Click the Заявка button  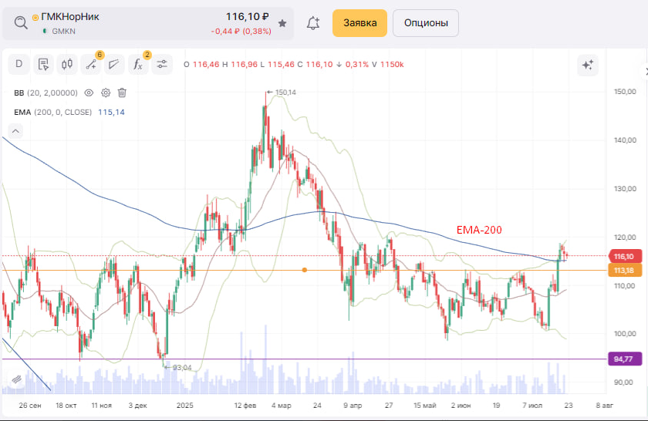pos(359,23)
